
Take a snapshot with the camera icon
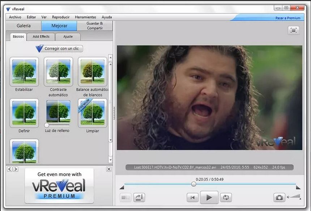[x=279, y=198]
